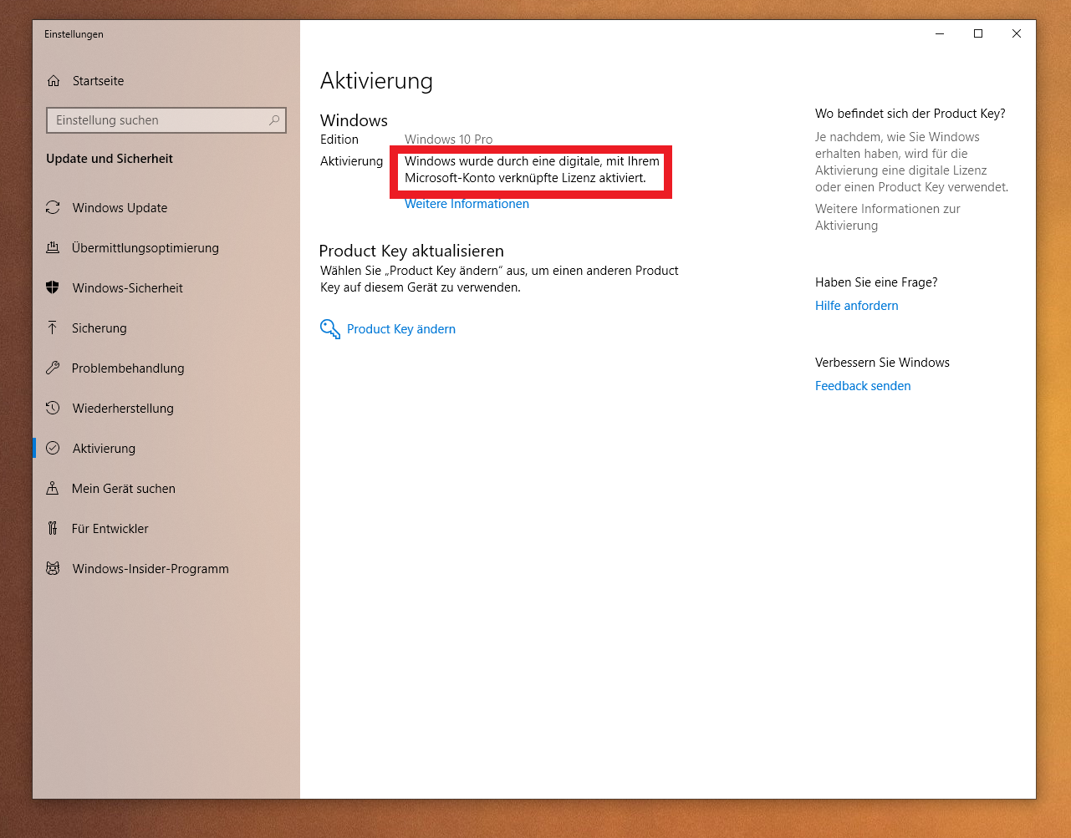This screenshot has width=1071, height=838.
Task: Open Für Entwickler settings
Action: (166, 528)
